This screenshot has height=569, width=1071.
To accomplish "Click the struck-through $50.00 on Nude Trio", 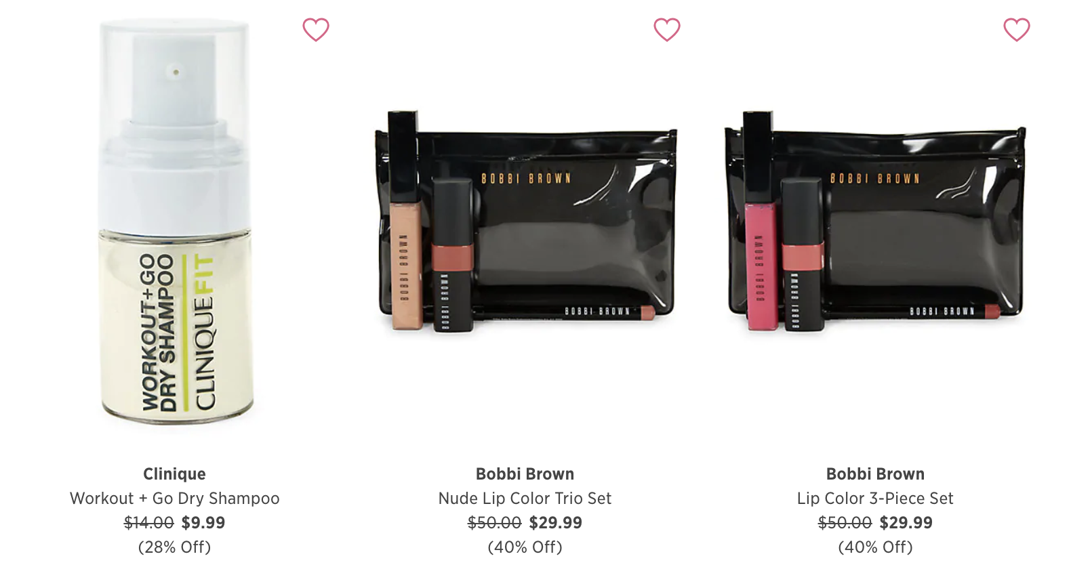I will pos(494,523).
